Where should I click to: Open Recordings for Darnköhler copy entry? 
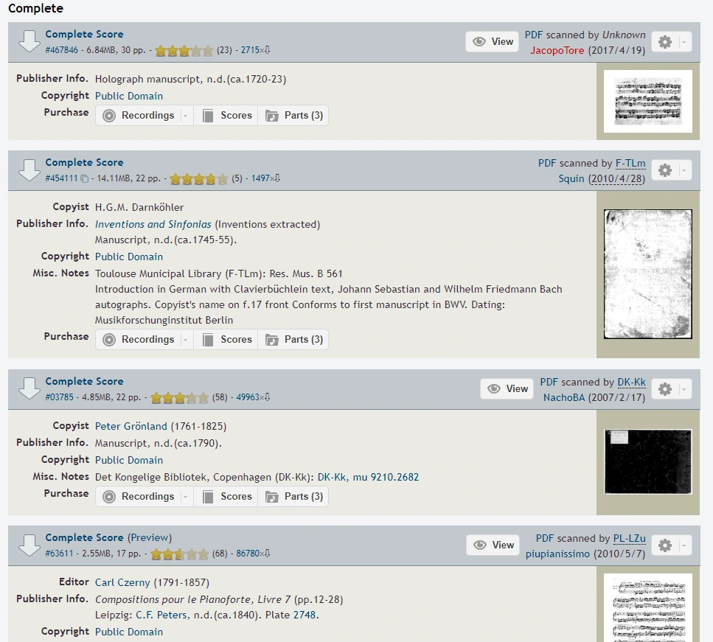[x=139, y=340]
